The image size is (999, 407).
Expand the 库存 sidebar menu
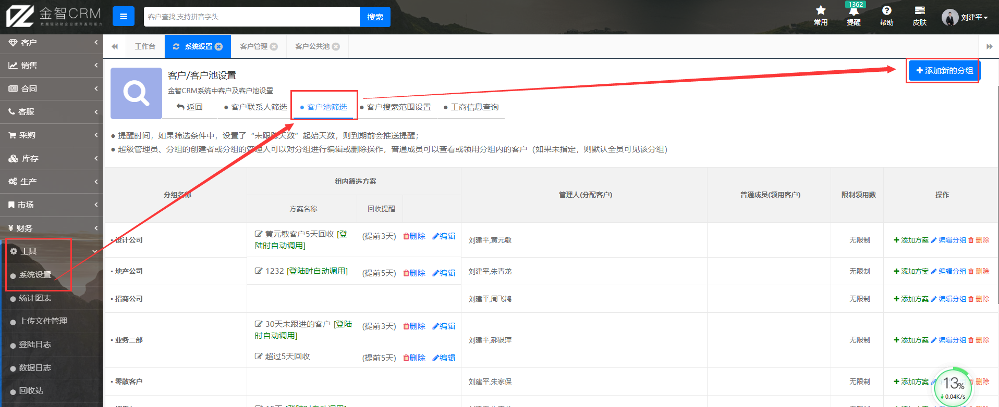(52, 159)
